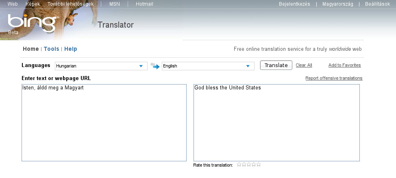Screen dimensions: 396x178
Task: Rate translation five stars
Action: tap(258, 165)
